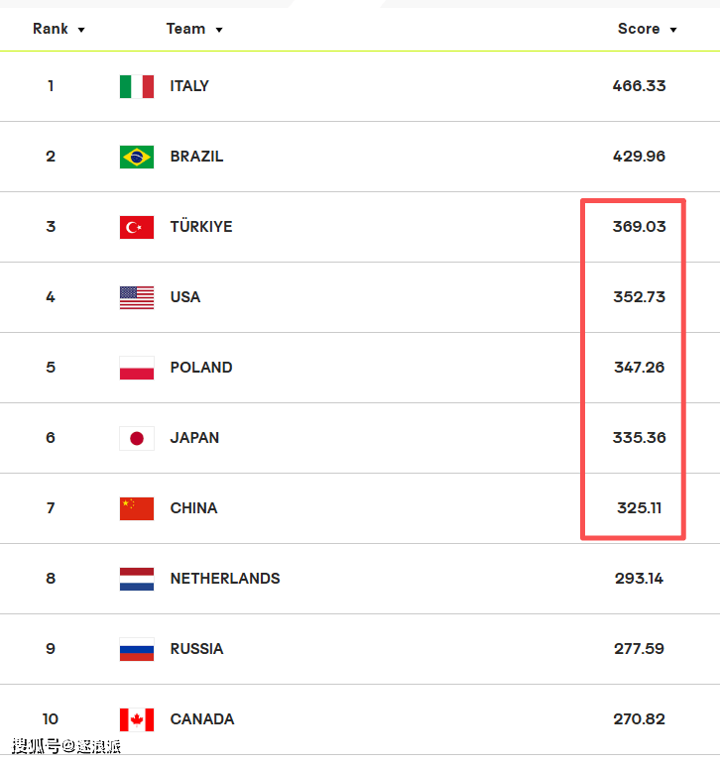The height and width of the screenshot is (763, 720).
Task: Click the Netherlands flag icon
Action: click(x=137, y=579)
